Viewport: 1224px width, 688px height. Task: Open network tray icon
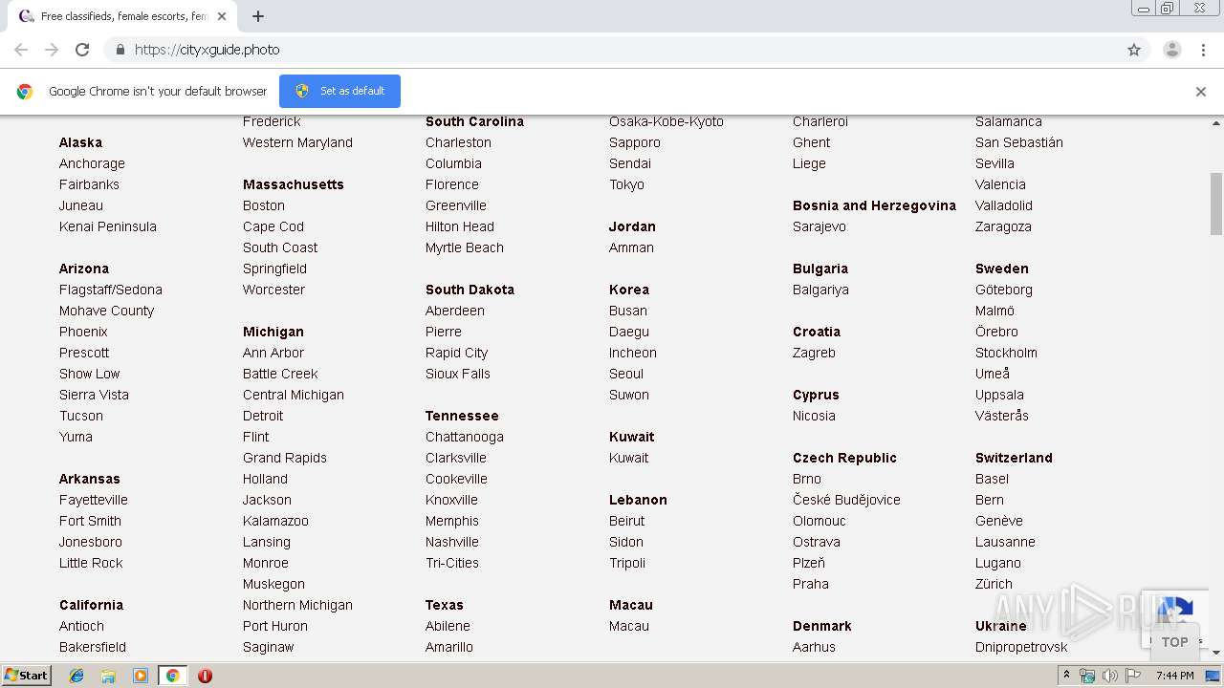(x=1087, y=676)
